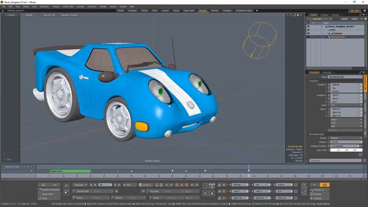Open the Geometry menu
368x207 pixels.
click(44, 6)
